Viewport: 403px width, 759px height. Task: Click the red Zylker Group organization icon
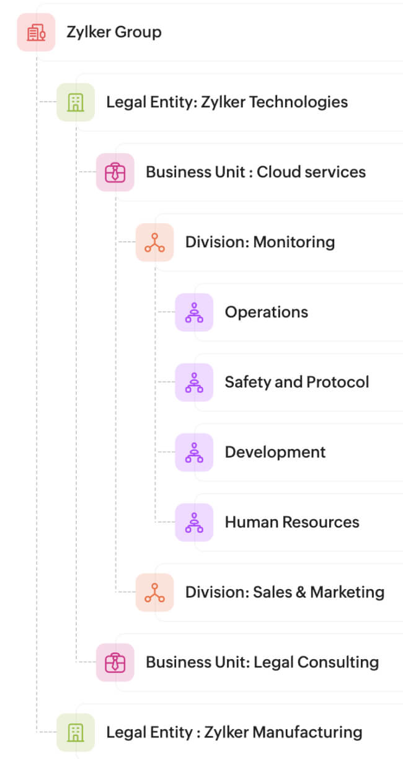tap(36, 32)
